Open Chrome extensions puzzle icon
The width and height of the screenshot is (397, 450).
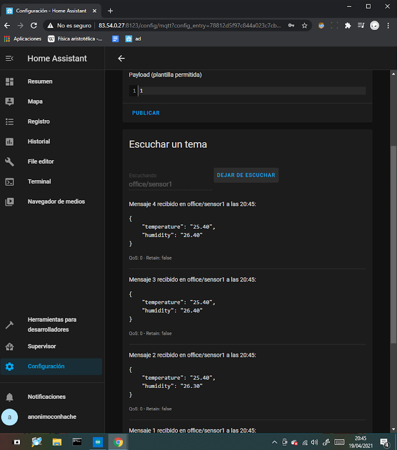coord(348,26)
